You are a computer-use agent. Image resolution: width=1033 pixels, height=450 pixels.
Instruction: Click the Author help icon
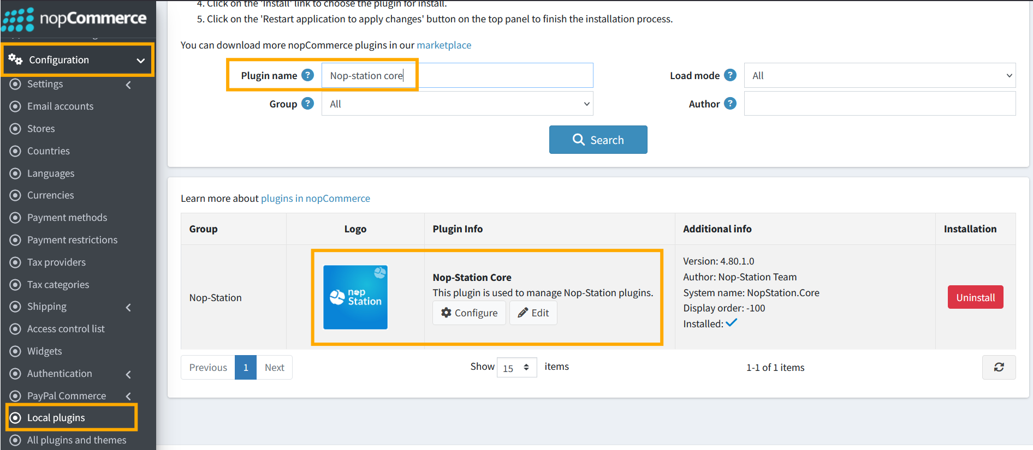coord(731,104)
